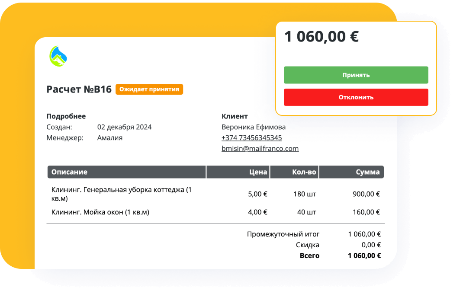Toggle the estimate status badge next to Расчет №B16

[x=149, y=89]
